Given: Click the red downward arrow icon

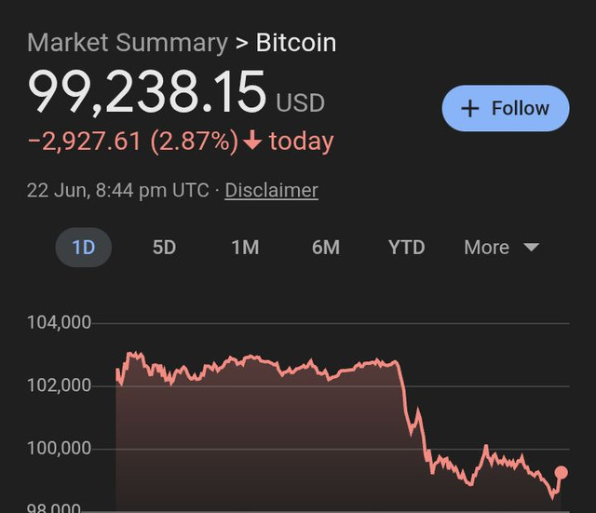Looking at the screenshot, I should tap(252, 140).
